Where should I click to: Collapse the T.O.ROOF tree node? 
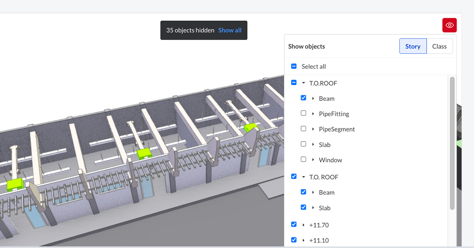coord(303,83)
